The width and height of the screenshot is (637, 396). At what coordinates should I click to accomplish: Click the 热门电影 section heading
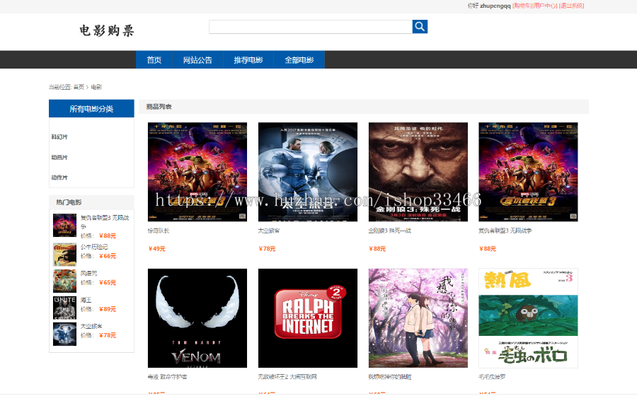tap(69, 202)
